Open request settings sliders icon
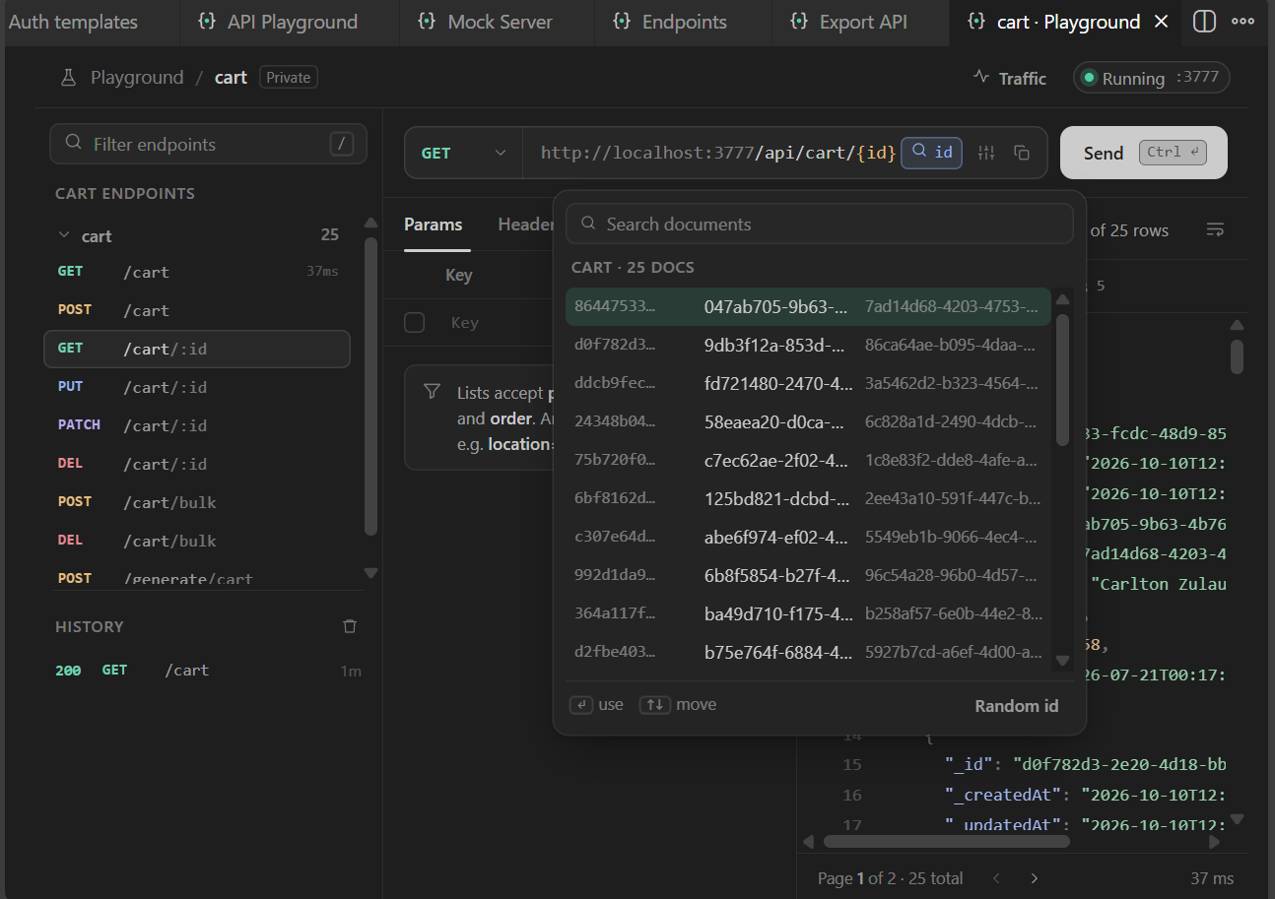 986,153
